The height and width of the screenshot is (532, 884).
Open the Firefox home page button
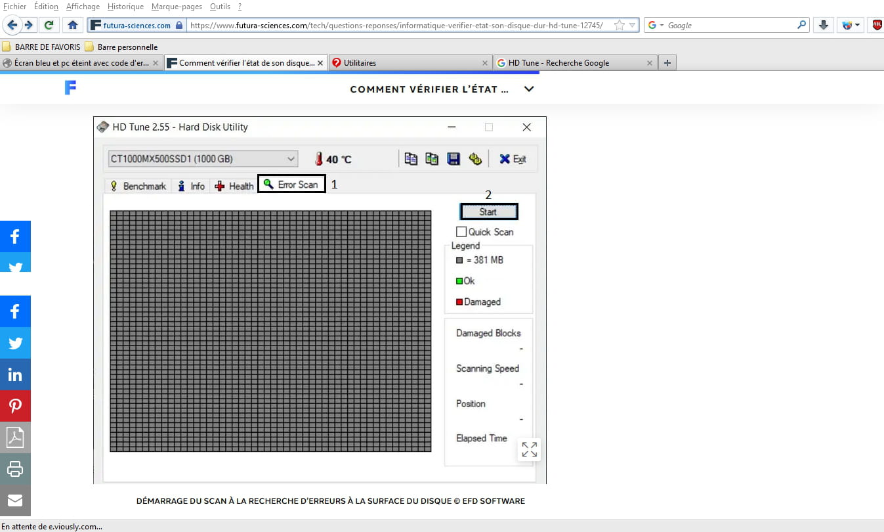pyautogui.click(x=73, y=25)
